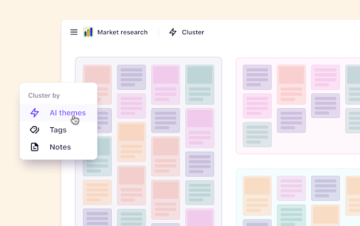
Task: Click the lightning bolt icon beside Cluster
Action: (x=173, y=32)
